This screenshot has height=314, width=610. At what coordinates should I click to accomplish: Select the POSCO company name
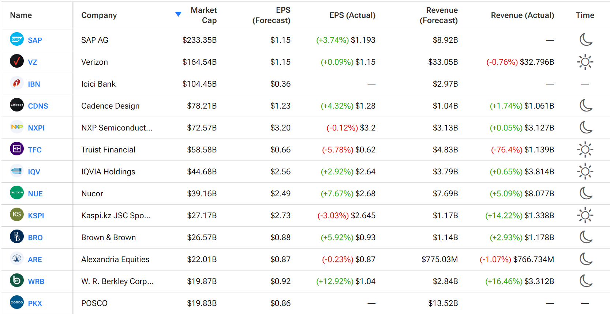[94, 303]
